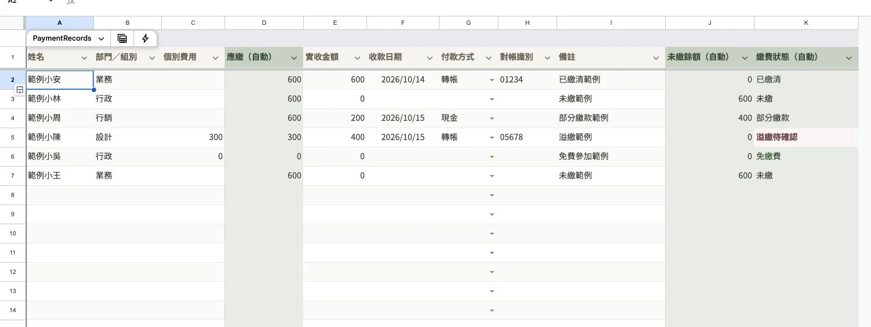Image resolution: width=871 pixels, height=327 pixels.
Task: Open payment method dropdown arrow in row 8
Action: [x=491, y=195]
